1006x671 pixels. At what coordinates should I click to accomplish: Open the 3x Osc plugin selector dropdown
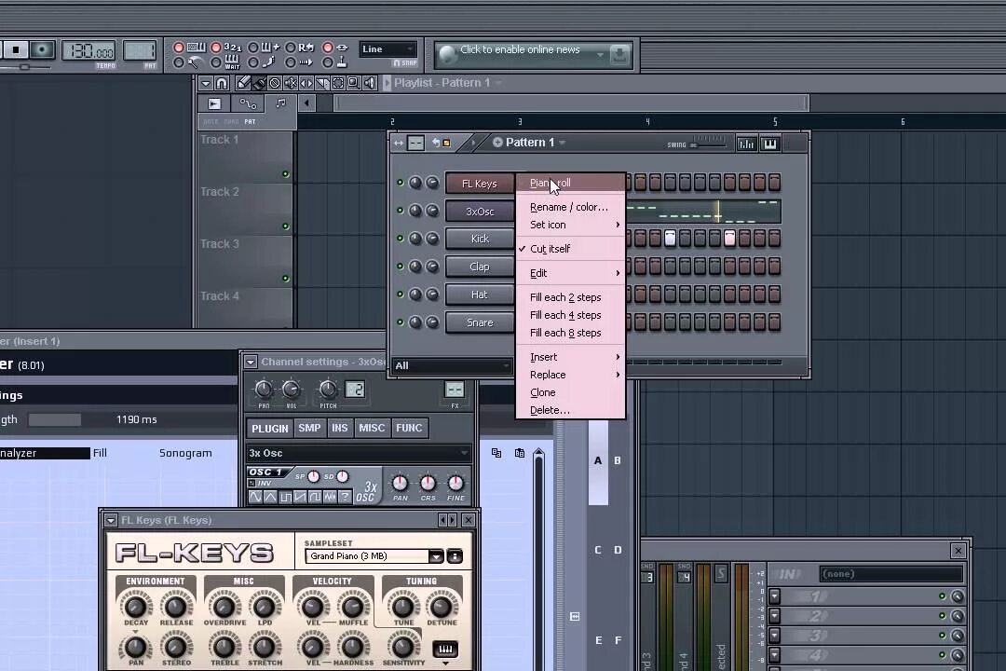359,453
